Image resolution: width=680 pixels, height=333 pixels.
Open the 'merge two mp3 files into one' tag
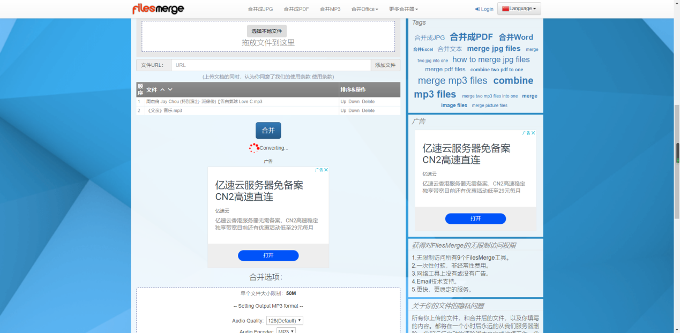click(490, 96)
